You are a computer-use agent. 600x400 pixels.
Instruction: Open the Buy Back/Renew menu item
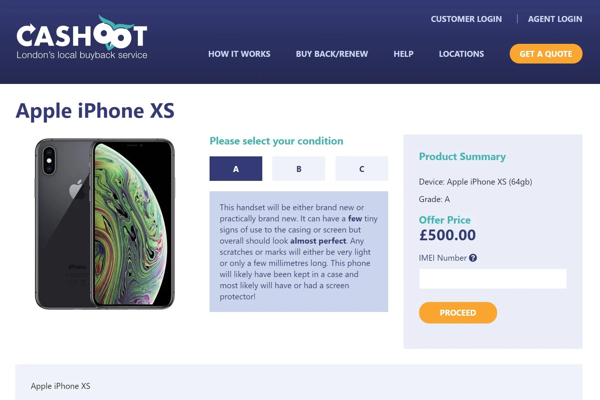pos(332,54)
